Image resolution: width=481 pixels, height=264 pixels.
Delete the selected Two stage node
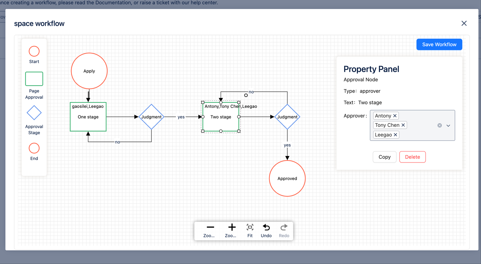point(412,157)
